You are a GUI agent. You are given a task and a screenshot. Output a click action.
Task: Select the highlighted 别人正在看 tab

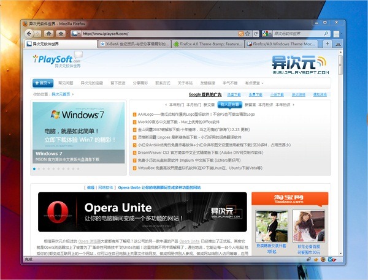[x=230, y=105]
